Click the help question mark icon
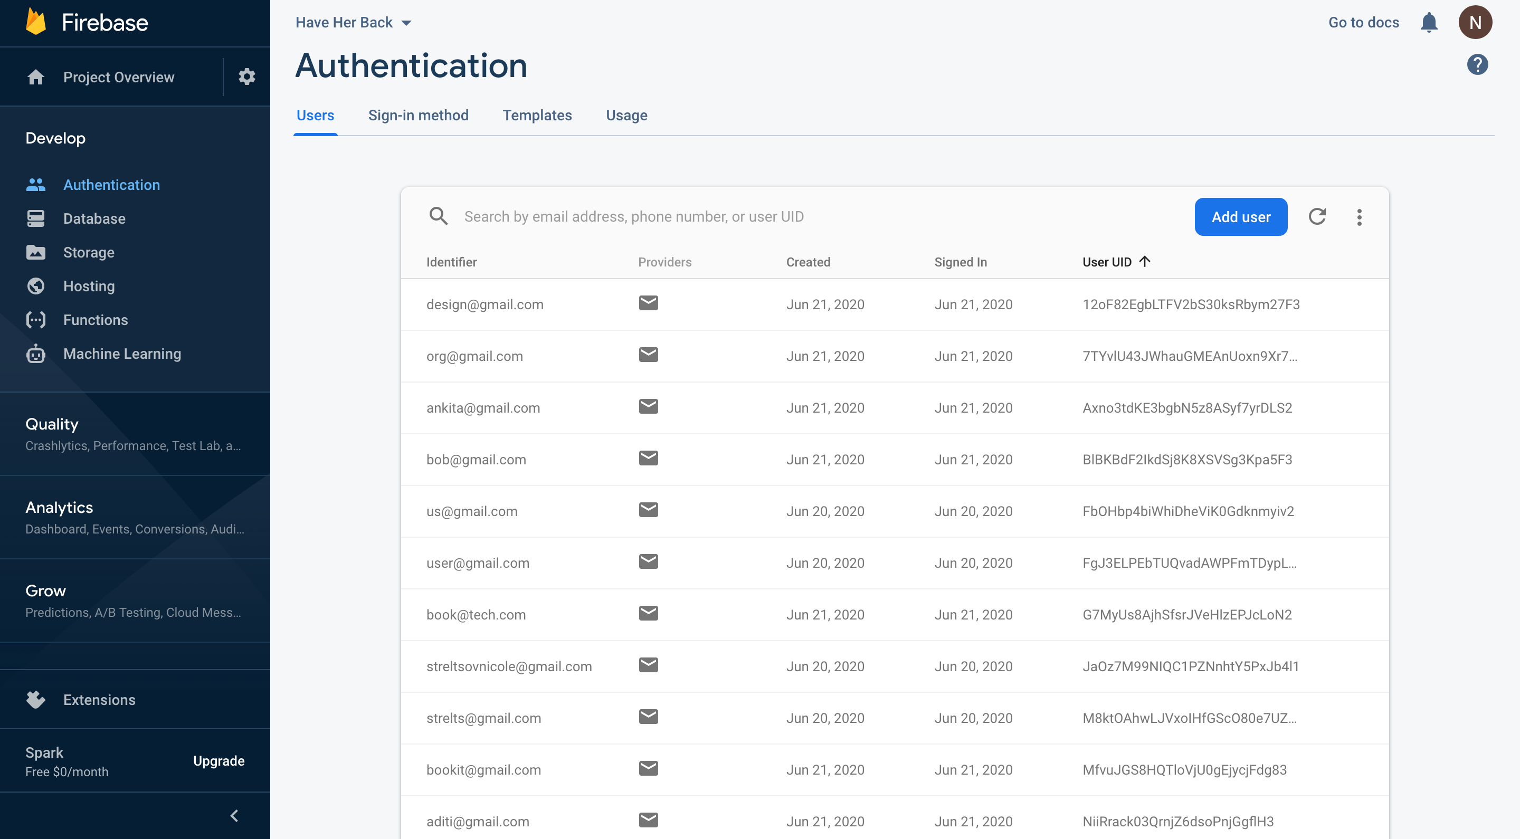1520x839 pixels. click(x=1477, y=64)
